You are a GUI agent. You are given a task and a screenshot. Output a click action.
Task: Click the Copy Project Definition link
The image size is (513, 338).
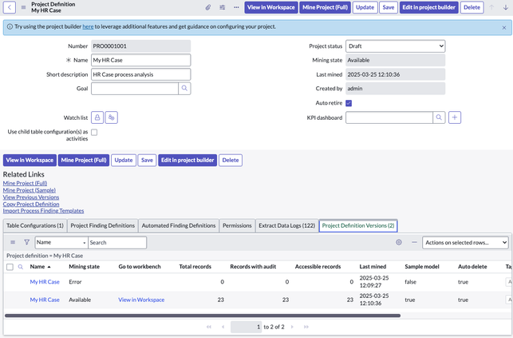[x=31, y=204]
